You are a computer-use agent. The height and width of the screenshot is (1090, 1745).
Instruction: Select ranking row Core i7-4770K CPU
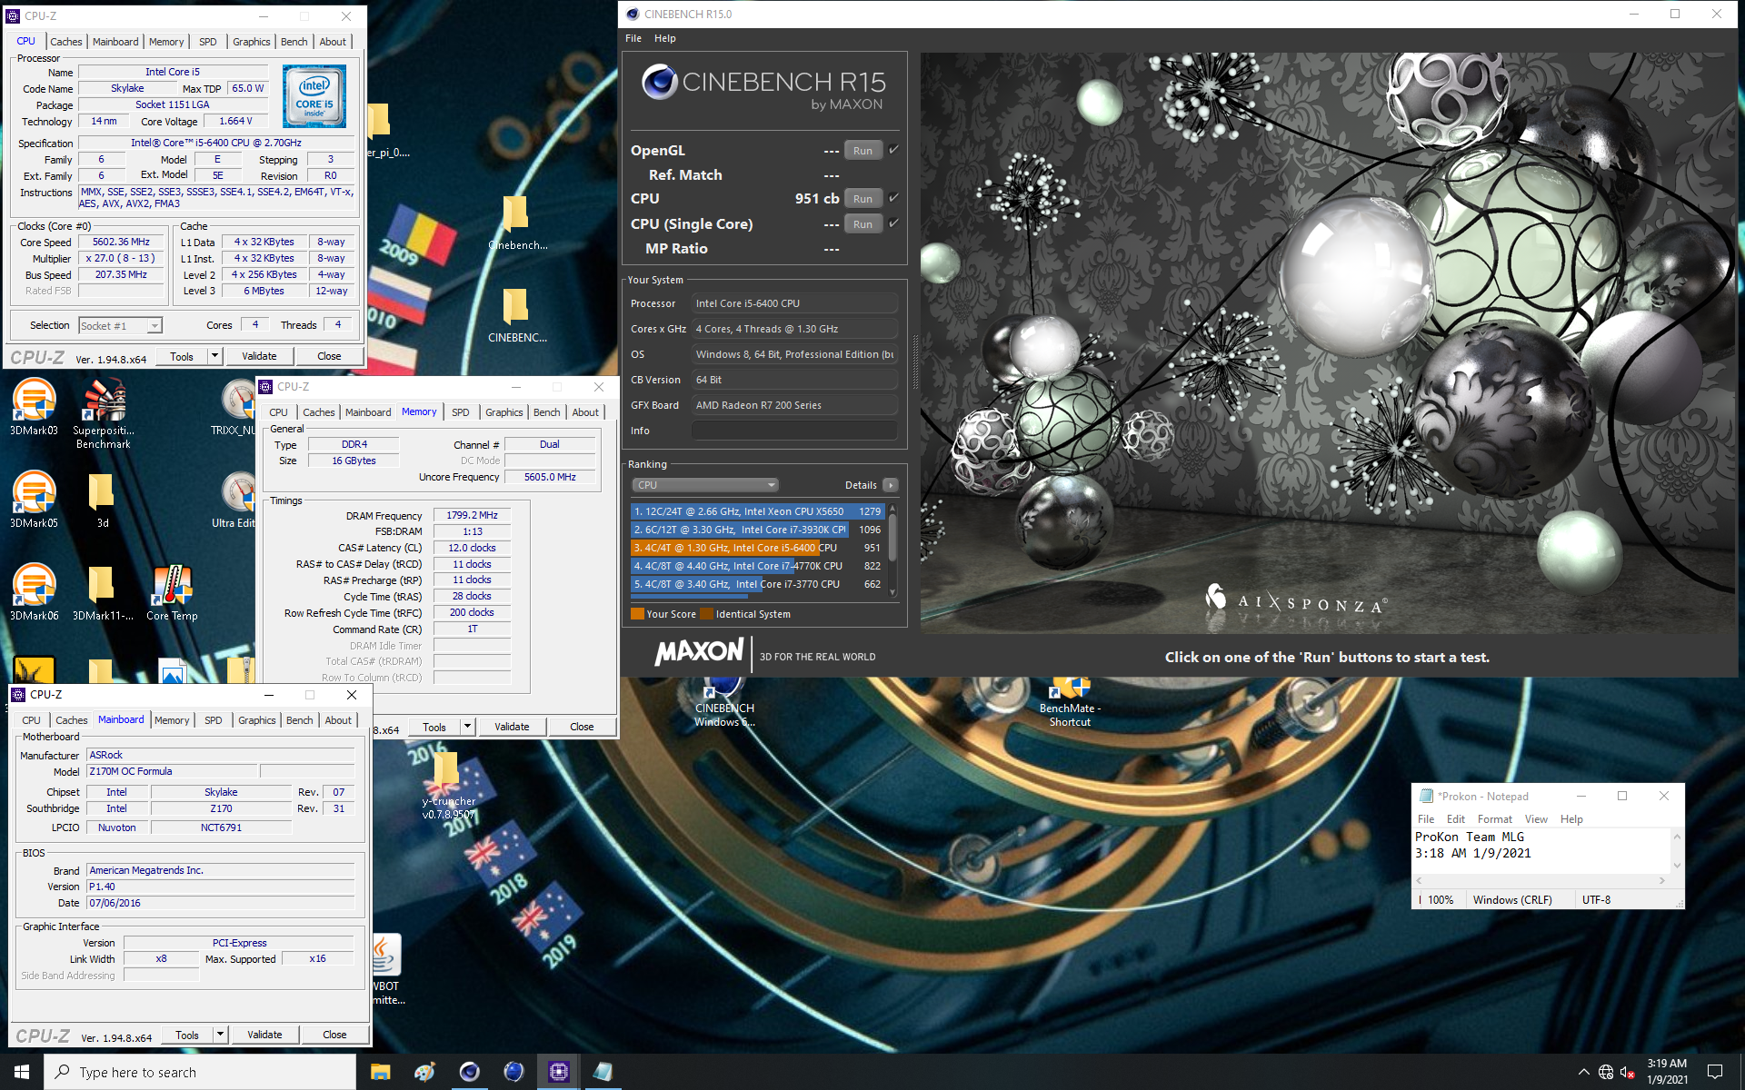coord(757,566)
